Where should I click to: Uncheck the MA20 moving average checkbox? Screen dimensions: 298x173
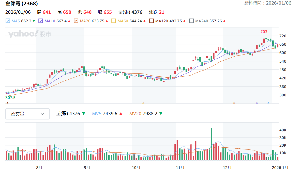(x=76, y=21)
